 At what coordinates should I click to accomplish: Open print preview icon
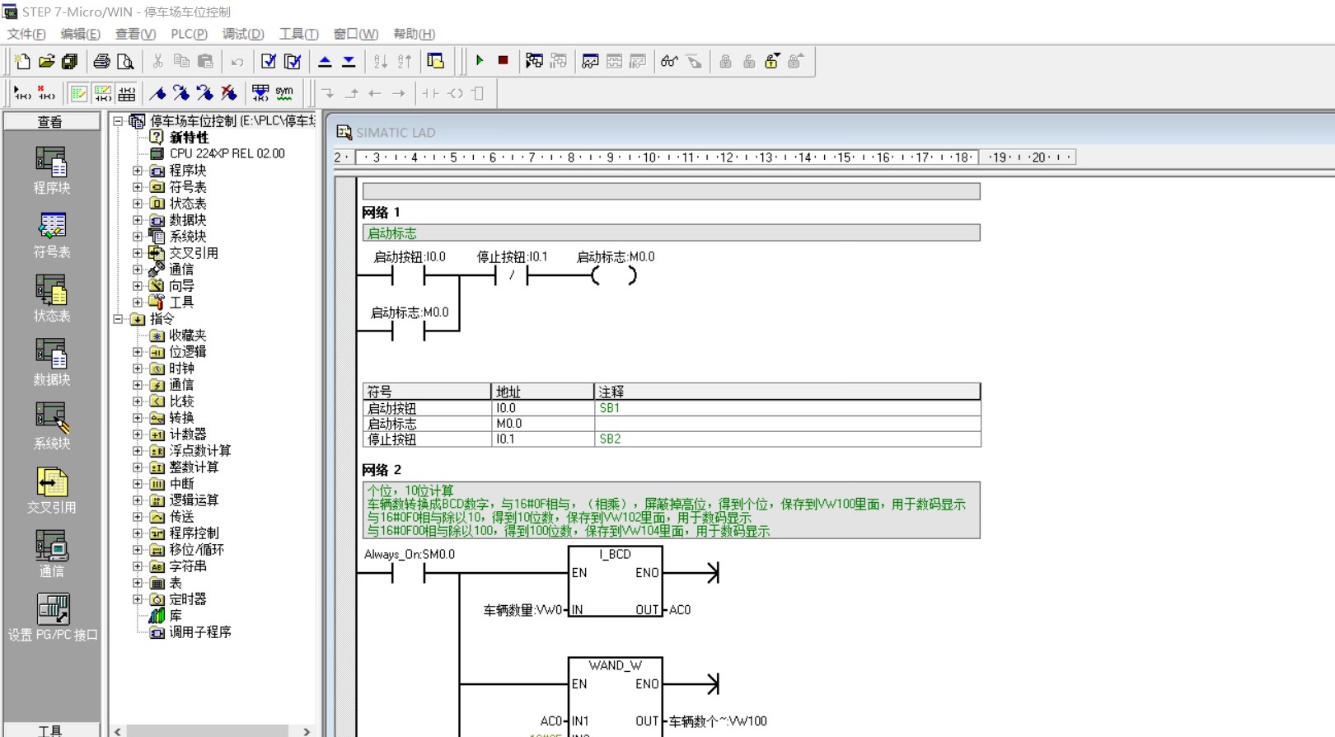coord(125,61)
